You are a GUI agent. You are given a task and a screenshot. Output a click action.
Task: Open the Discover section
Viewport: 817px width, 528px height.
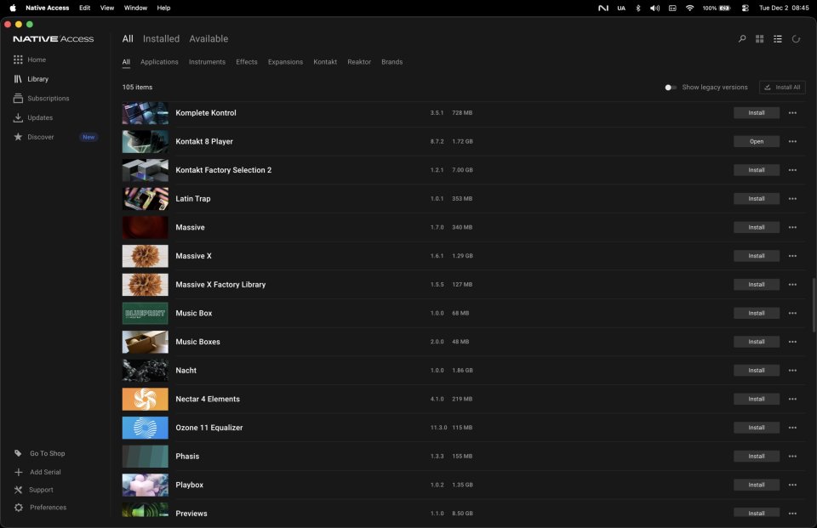point(39,137)
